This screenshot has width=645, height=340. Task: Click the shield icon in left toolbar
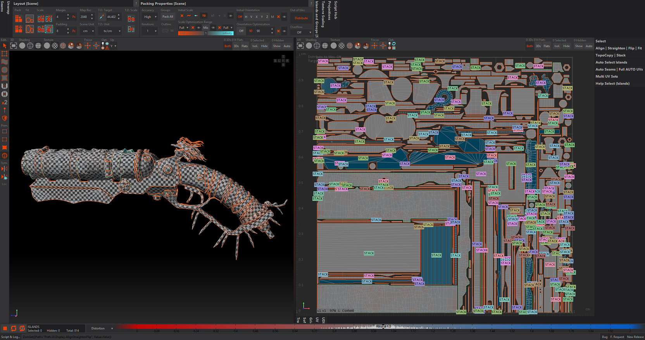pyautogui.click(x=5, y=119)
